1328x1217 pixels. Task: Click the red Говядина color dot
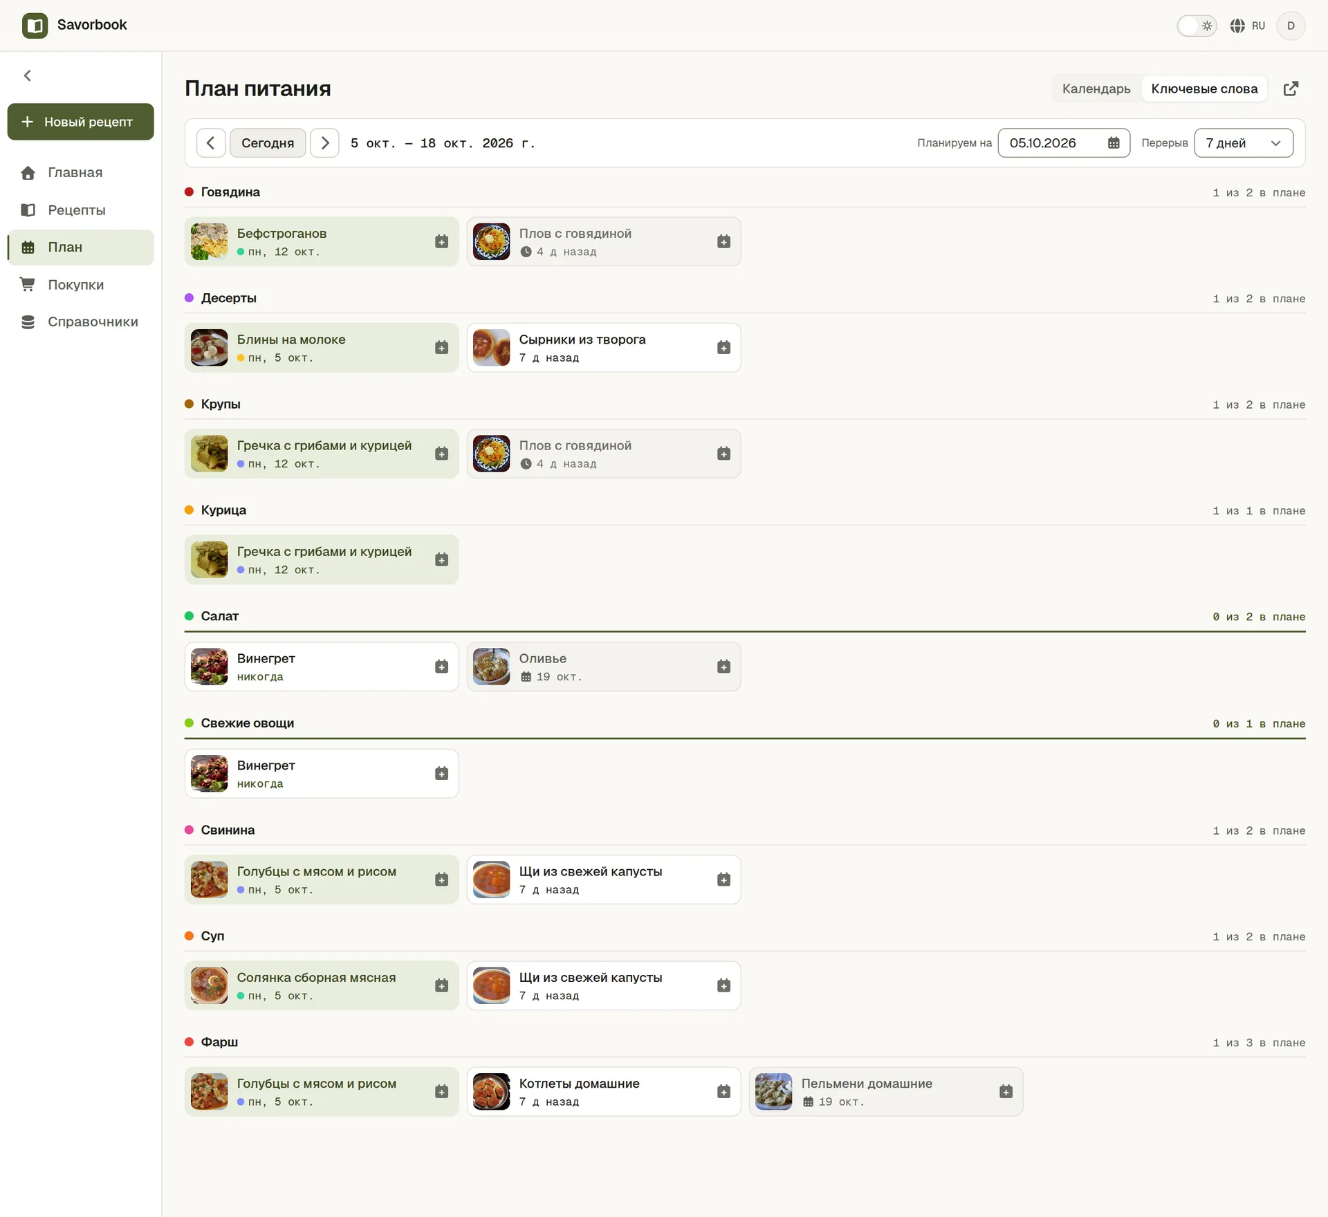click(189, 192)
